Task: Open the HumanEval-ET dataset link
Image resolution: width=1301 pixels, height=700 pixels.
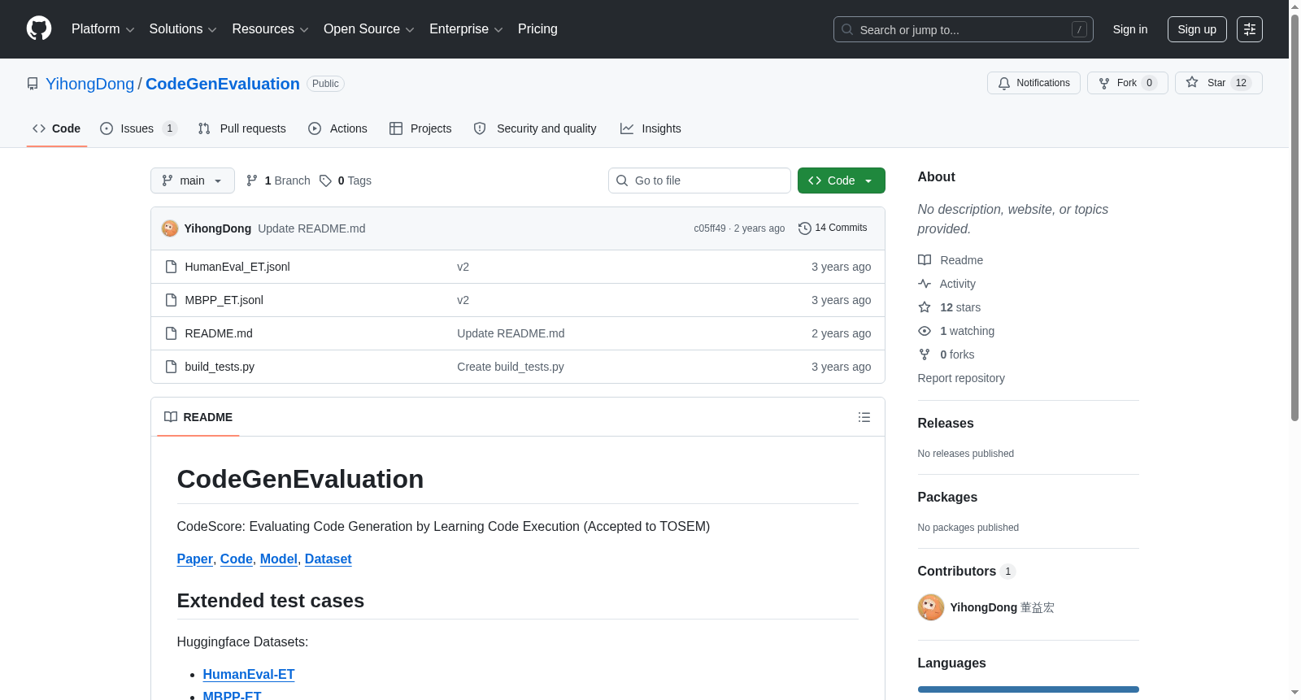Action: [249, 675]
